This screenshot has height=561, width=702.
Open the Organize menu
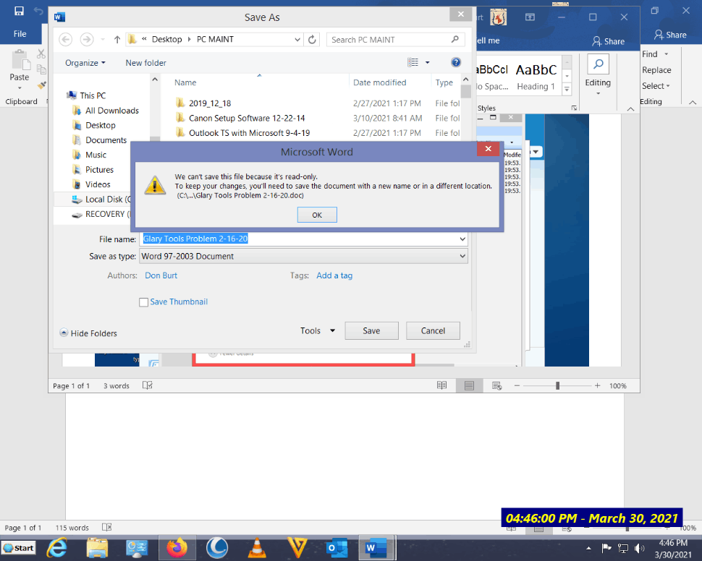[85, 63]
